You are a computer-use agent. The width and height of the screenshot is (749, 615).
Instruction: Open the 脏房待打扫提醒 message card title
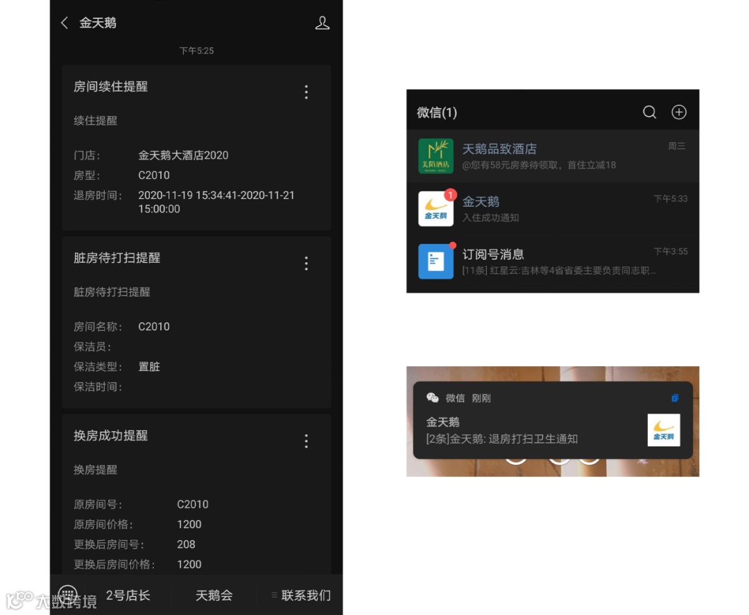tap(117, 258)
